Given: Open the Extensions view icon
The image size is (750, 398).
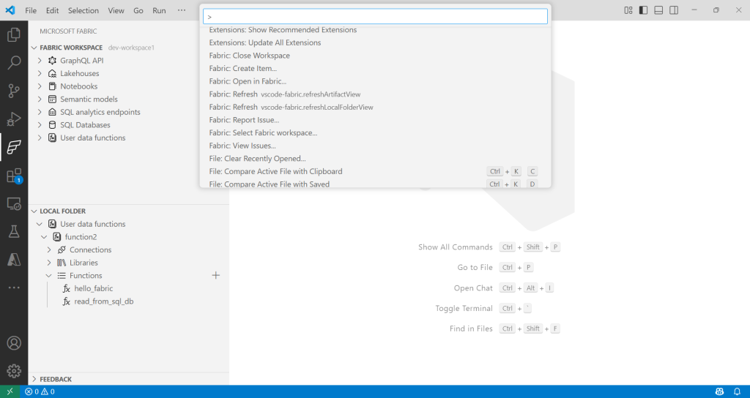Looking at the screenshot, I should [x=13, y=176].
